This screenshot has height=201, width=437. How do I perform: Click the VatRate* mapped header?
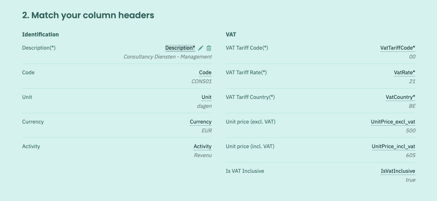(x=404, y=72)
